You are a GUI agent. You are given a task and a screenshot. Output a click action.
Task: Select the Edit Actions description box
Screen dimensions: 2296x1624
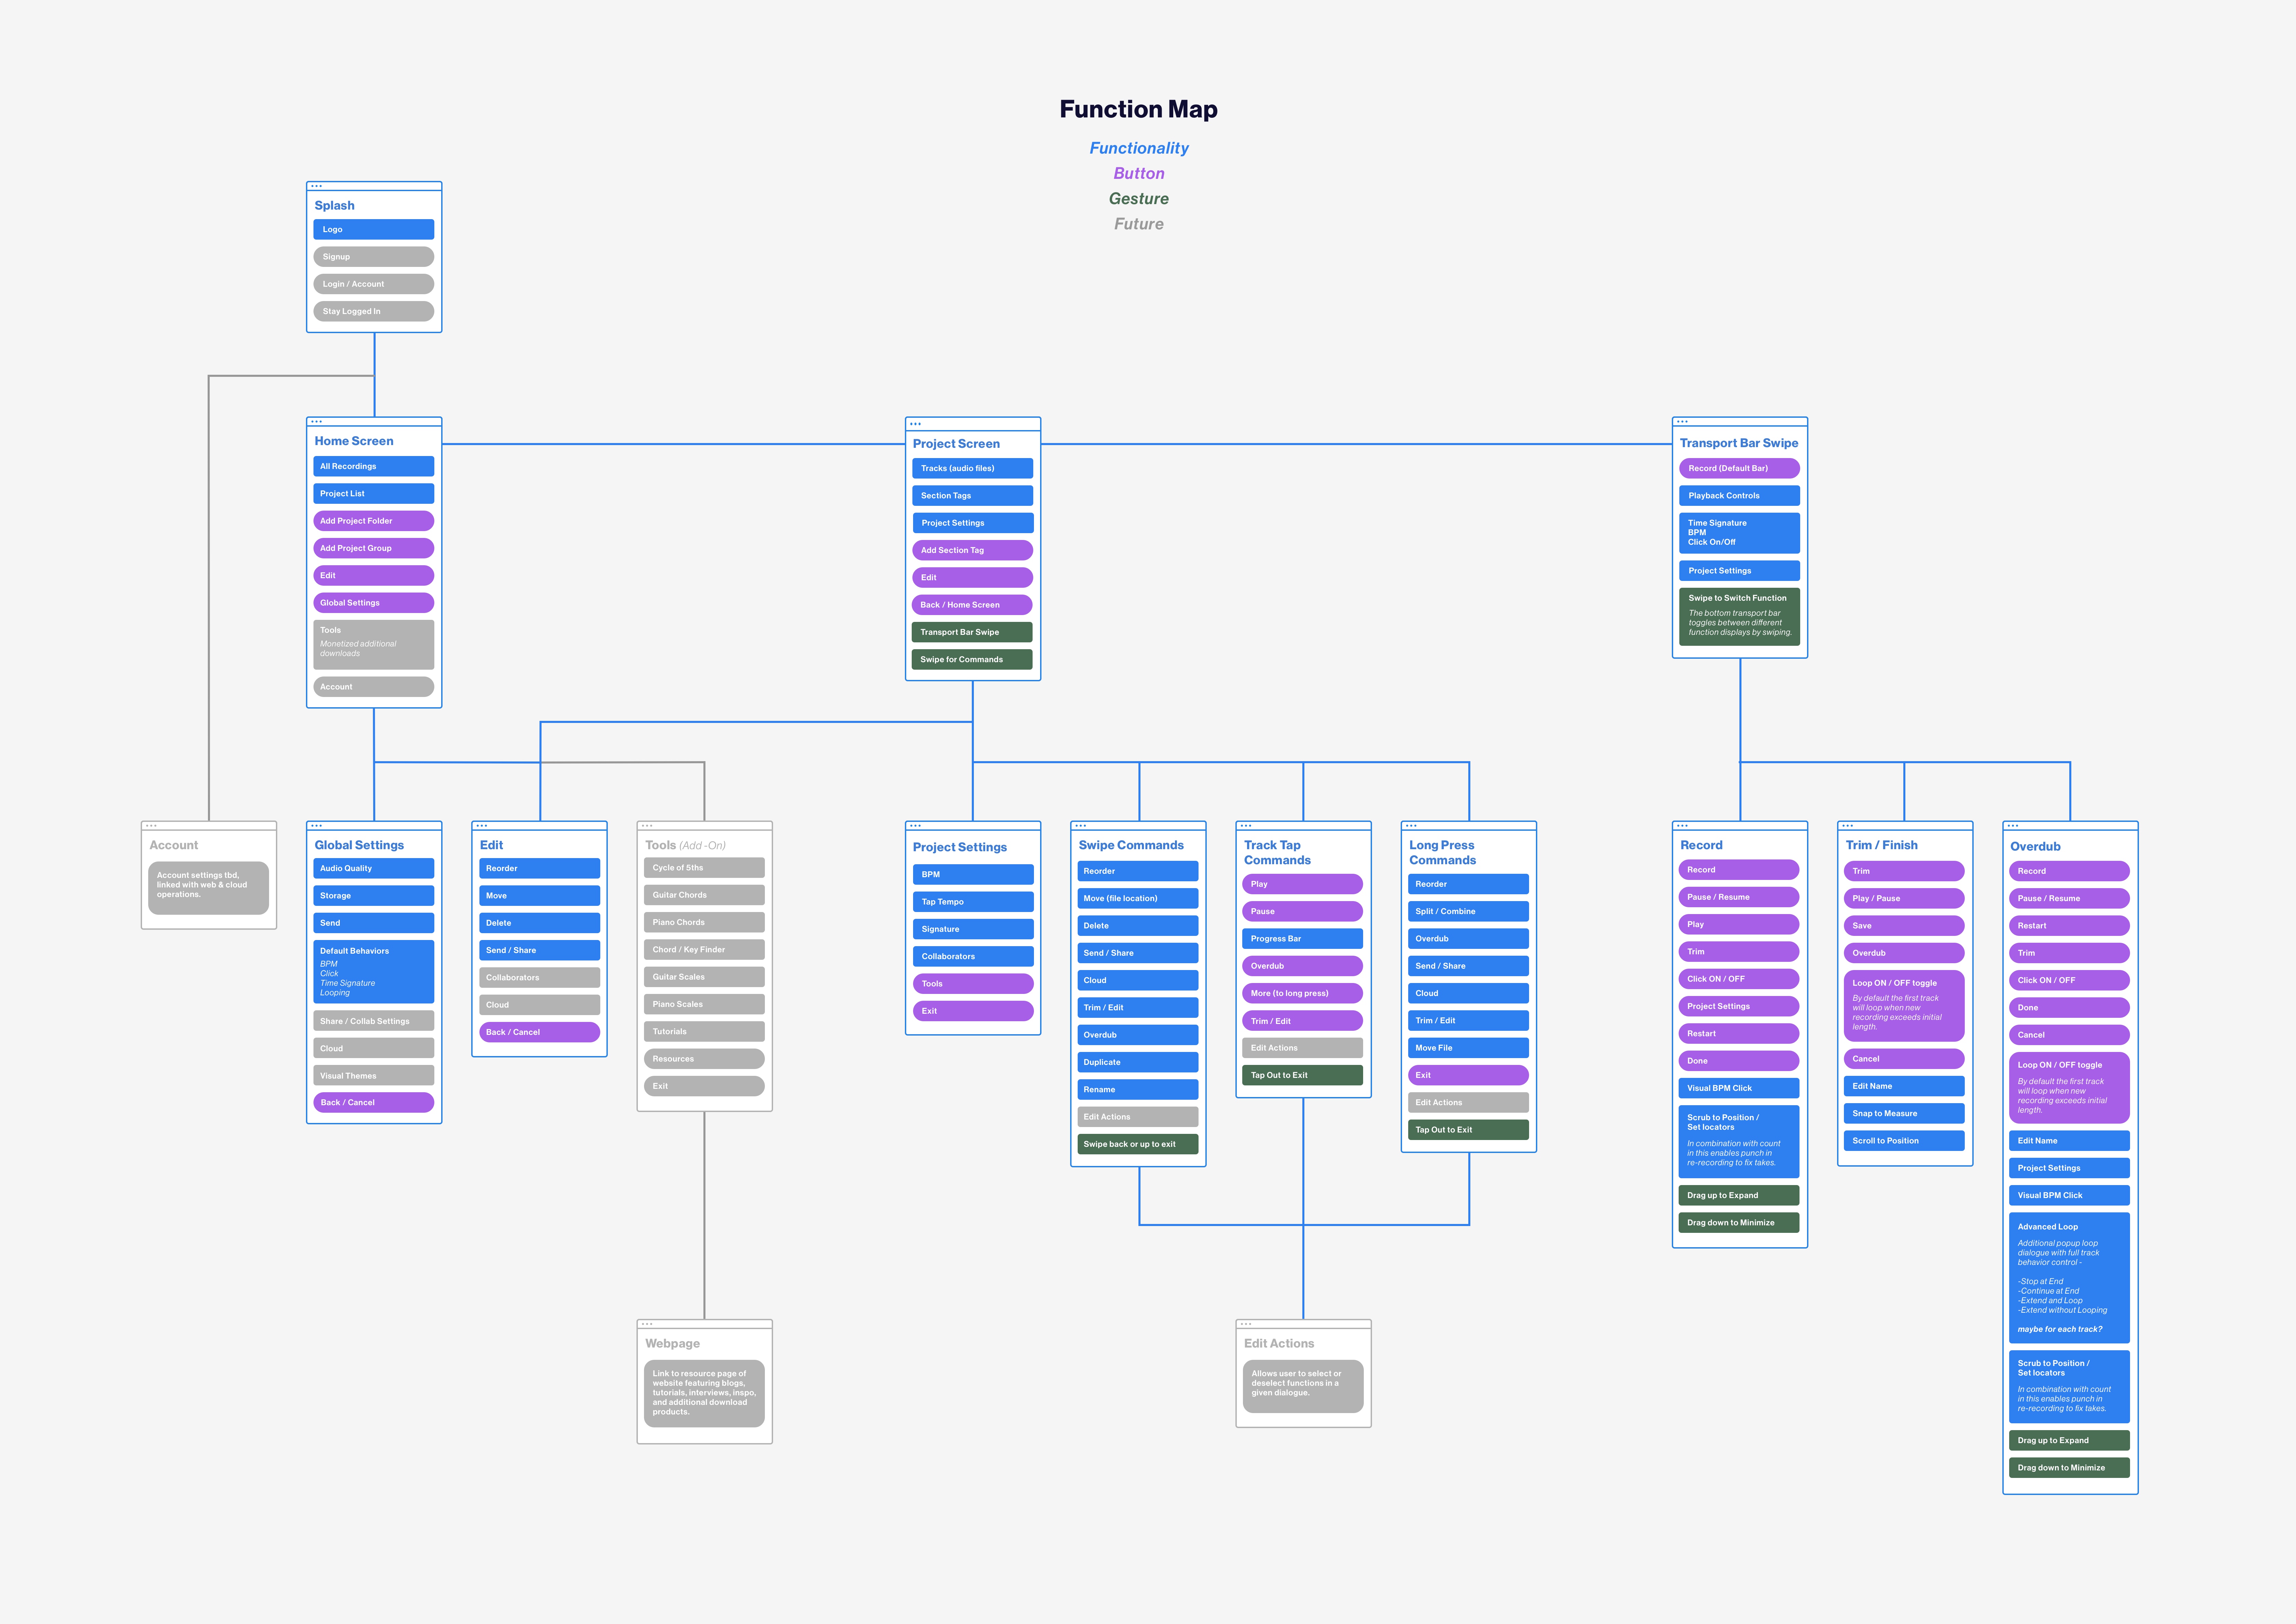(x=1303, y=1386)
